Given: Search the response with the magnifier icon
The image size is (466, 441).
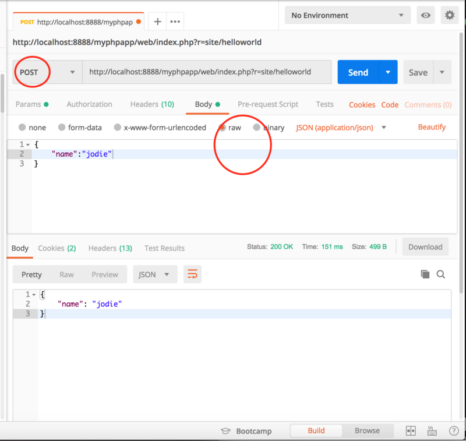Looking at the screenshot, I should 440,274.
